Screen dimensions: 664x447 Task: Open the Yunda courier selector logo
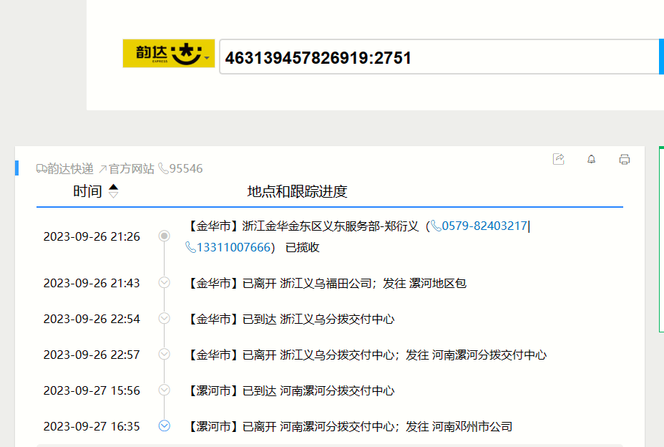pyautogui.click(x=169, y=54)
